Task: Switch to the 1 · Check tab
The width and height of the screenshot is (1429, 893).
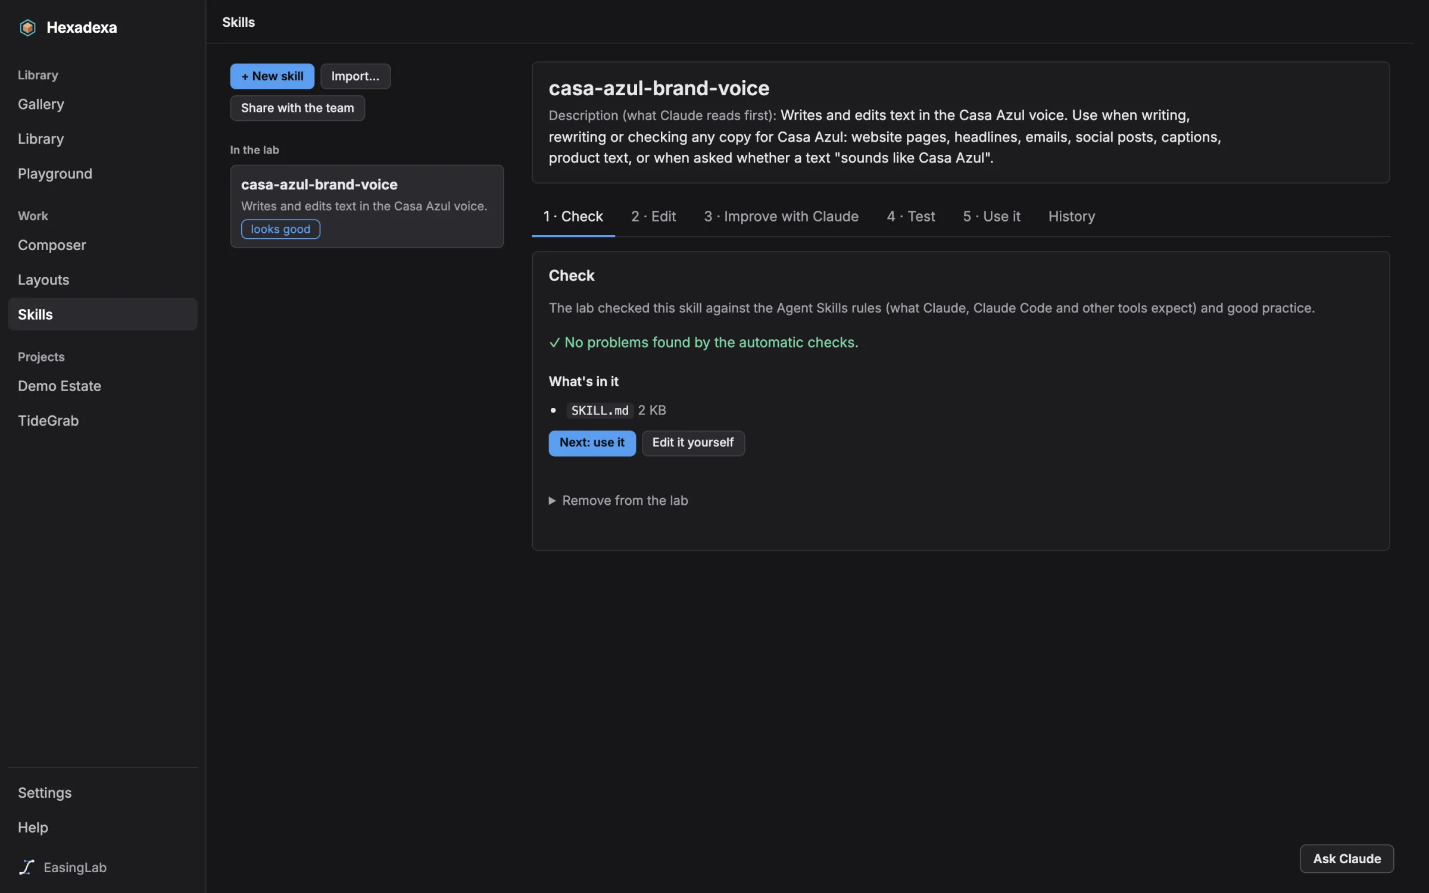Action: click(573, 216)
